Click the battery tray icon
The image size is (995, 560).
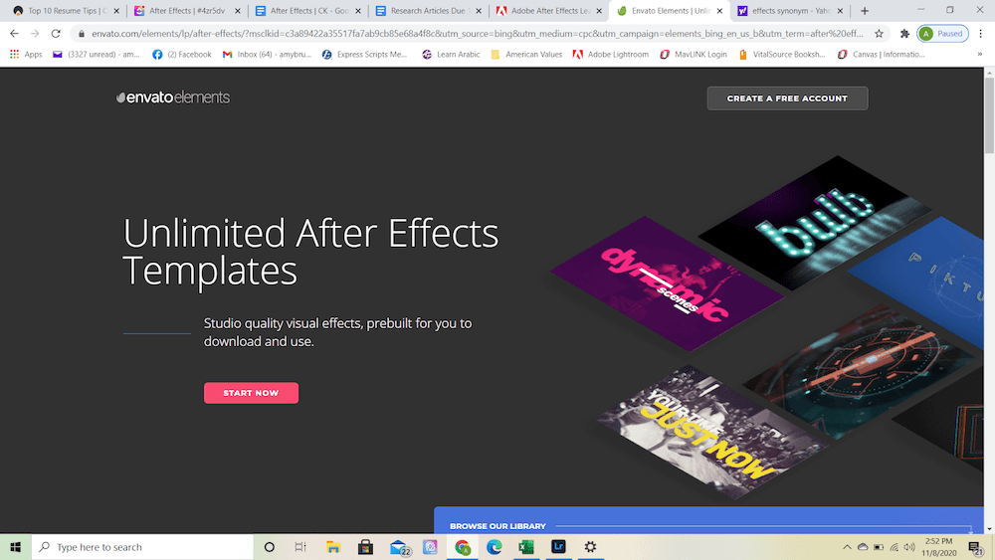pyautogui.click(x=879, y=547)
